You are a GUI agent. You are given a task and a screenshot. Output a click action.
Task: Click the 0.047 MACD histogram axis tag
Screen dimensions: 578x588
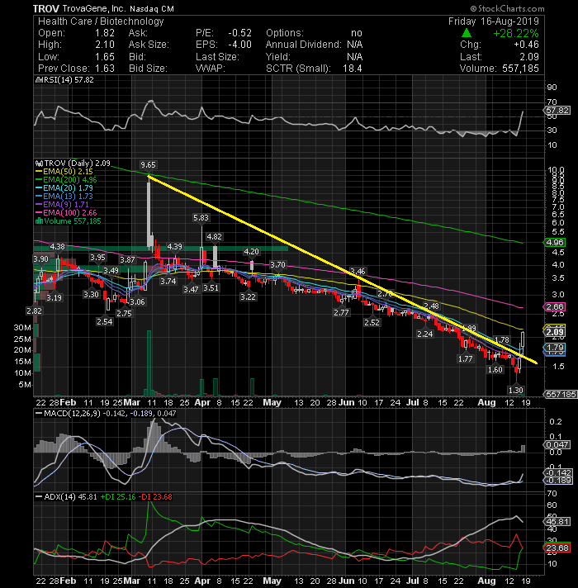click(x=557, y=445)
